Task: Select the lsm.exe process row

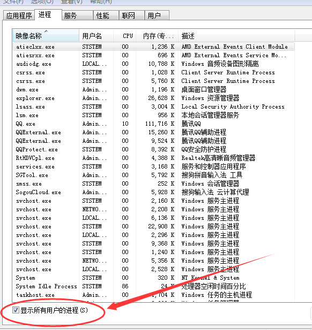Action: (154, 115)
